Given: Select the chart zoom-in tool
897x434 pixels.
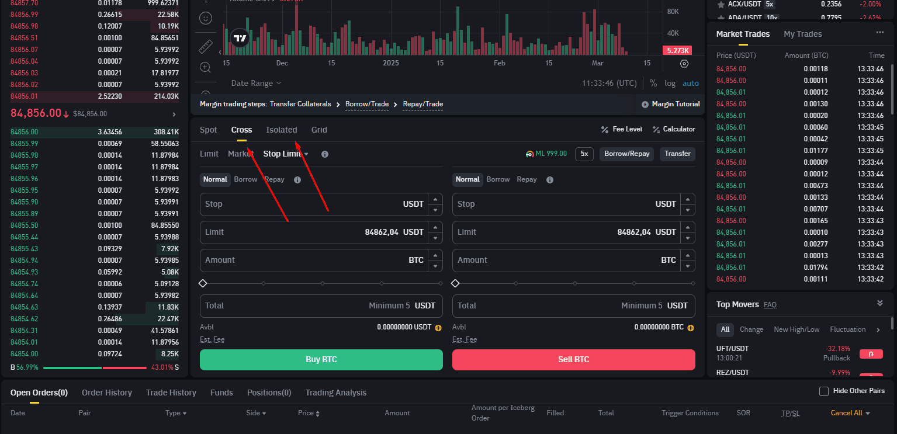Looking at the screenshot, I should [x=205, y=67].
